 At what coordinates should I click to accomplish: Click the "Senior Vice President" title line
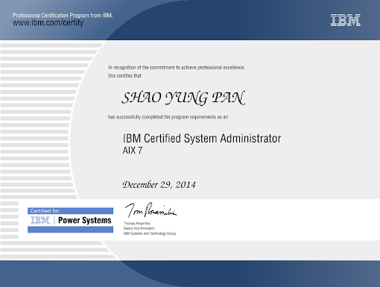coord(139,228)
